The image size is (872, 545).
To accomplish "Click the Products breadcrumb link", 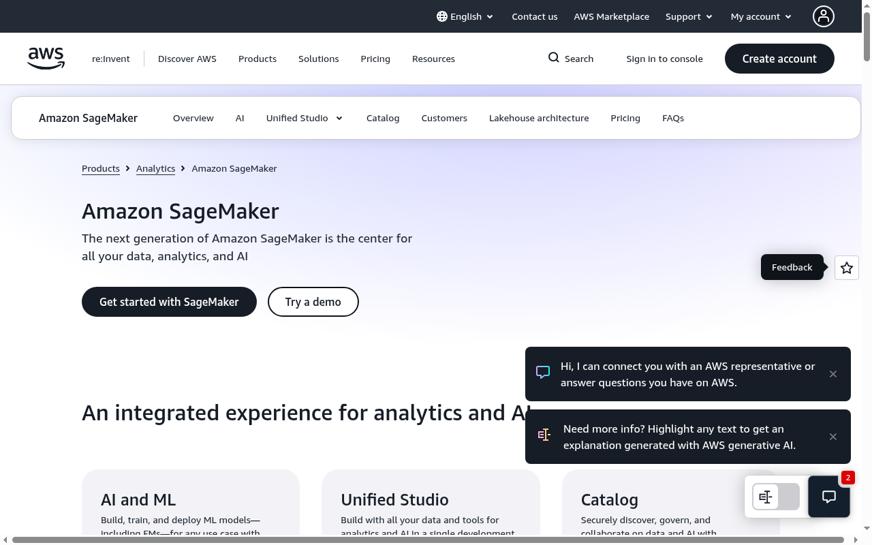I will pos(101,168).
